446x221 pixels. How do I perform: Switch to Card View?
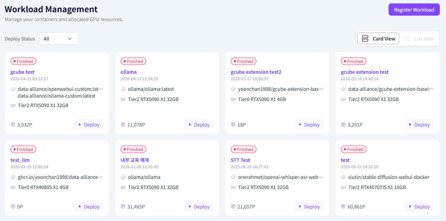(378, 39)
